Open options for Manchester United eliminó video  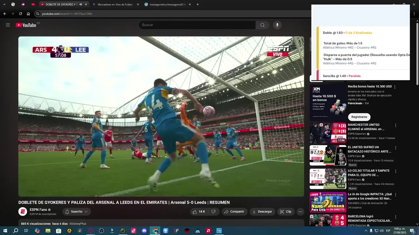click(x=395, y=125)
